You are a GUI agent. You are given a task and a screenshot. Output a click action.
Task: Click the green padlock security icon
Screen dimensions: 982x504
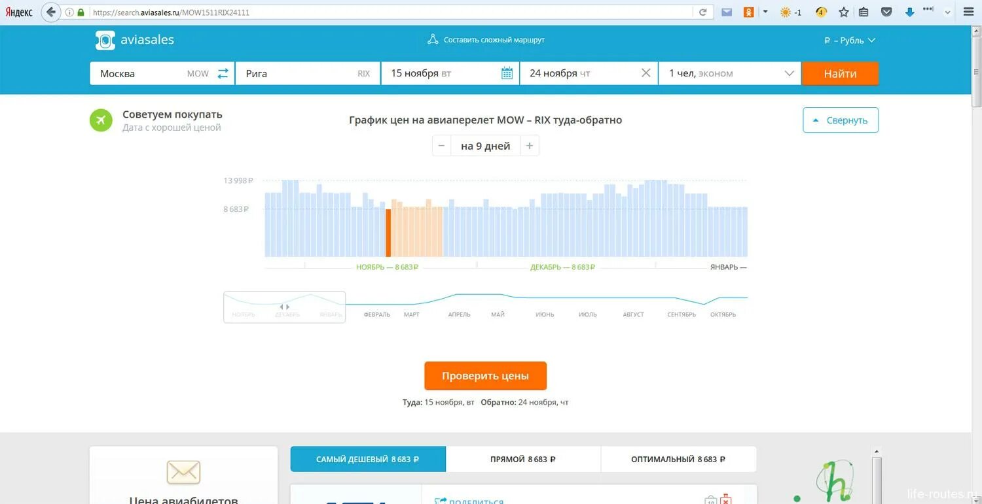coord(81,12)
